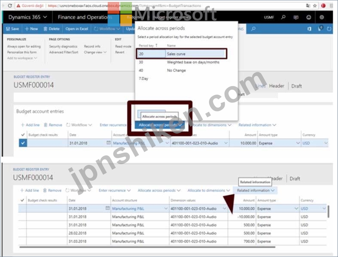Reload the browser page

10,6
